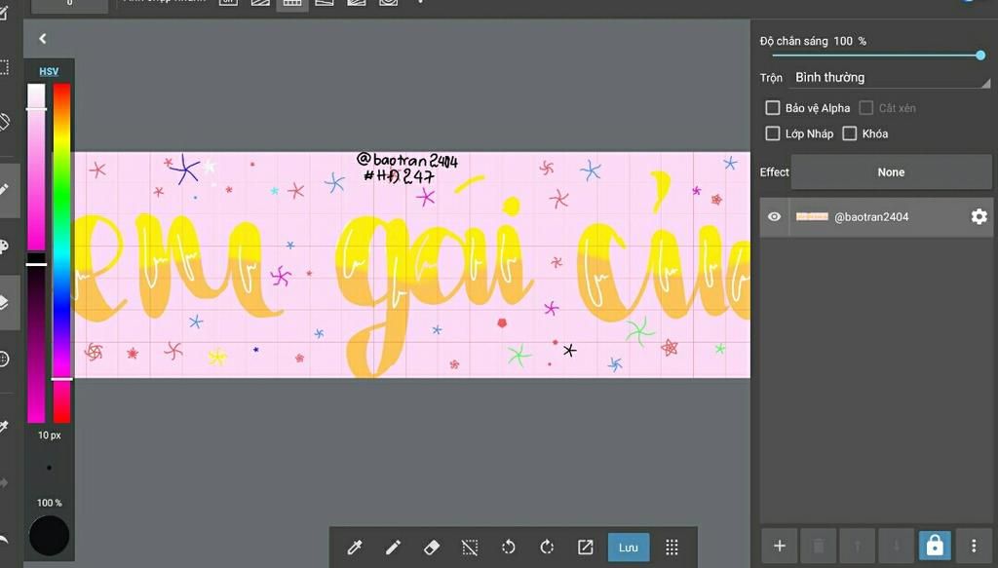
Task: Activate the parallel lines snap icon
Action: coord(260,4)
